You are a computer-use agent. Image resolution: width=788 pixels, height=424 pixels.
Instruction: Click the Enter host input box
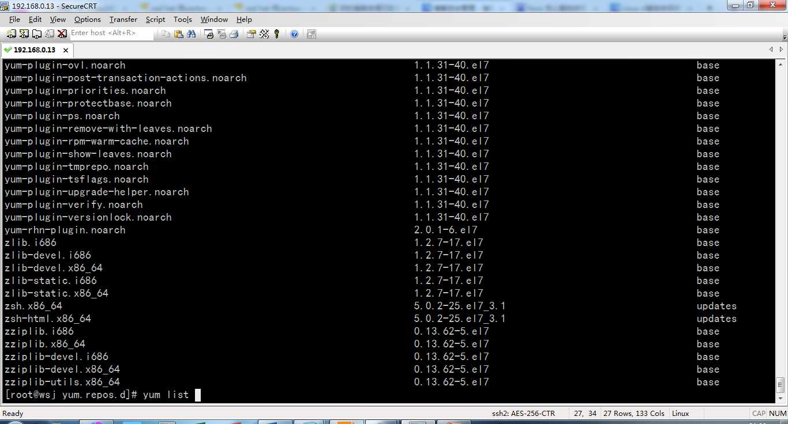coord(112,33)
